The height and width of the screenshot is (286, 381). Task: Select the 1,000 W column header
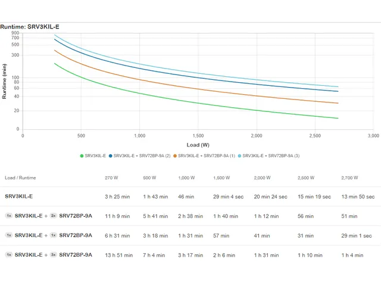(x=186, y=178)
